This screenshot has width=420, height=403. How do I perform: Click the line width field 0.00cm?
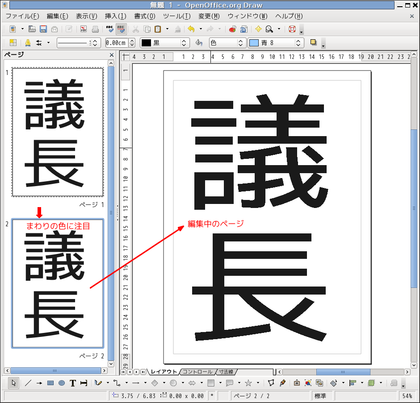click(117, 43)
